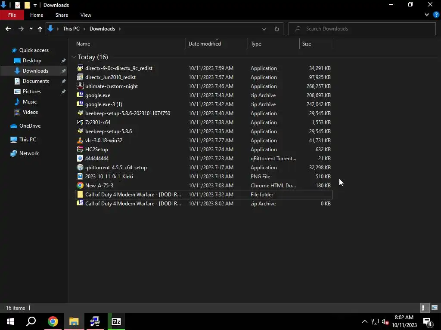Click the Call of Duty 4 zip archive icon
This screenshot has width=441, height=330.
click(x=80, y=203)
